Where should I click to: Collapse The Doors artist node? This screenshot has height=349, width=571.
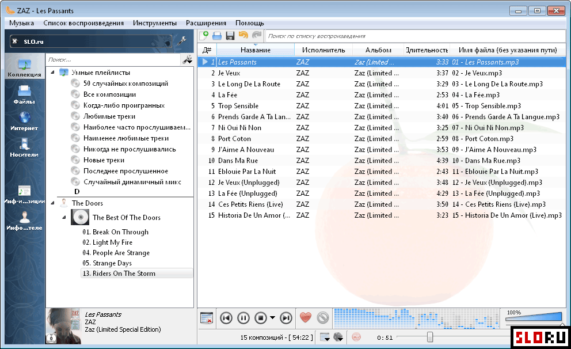[52, 203]
